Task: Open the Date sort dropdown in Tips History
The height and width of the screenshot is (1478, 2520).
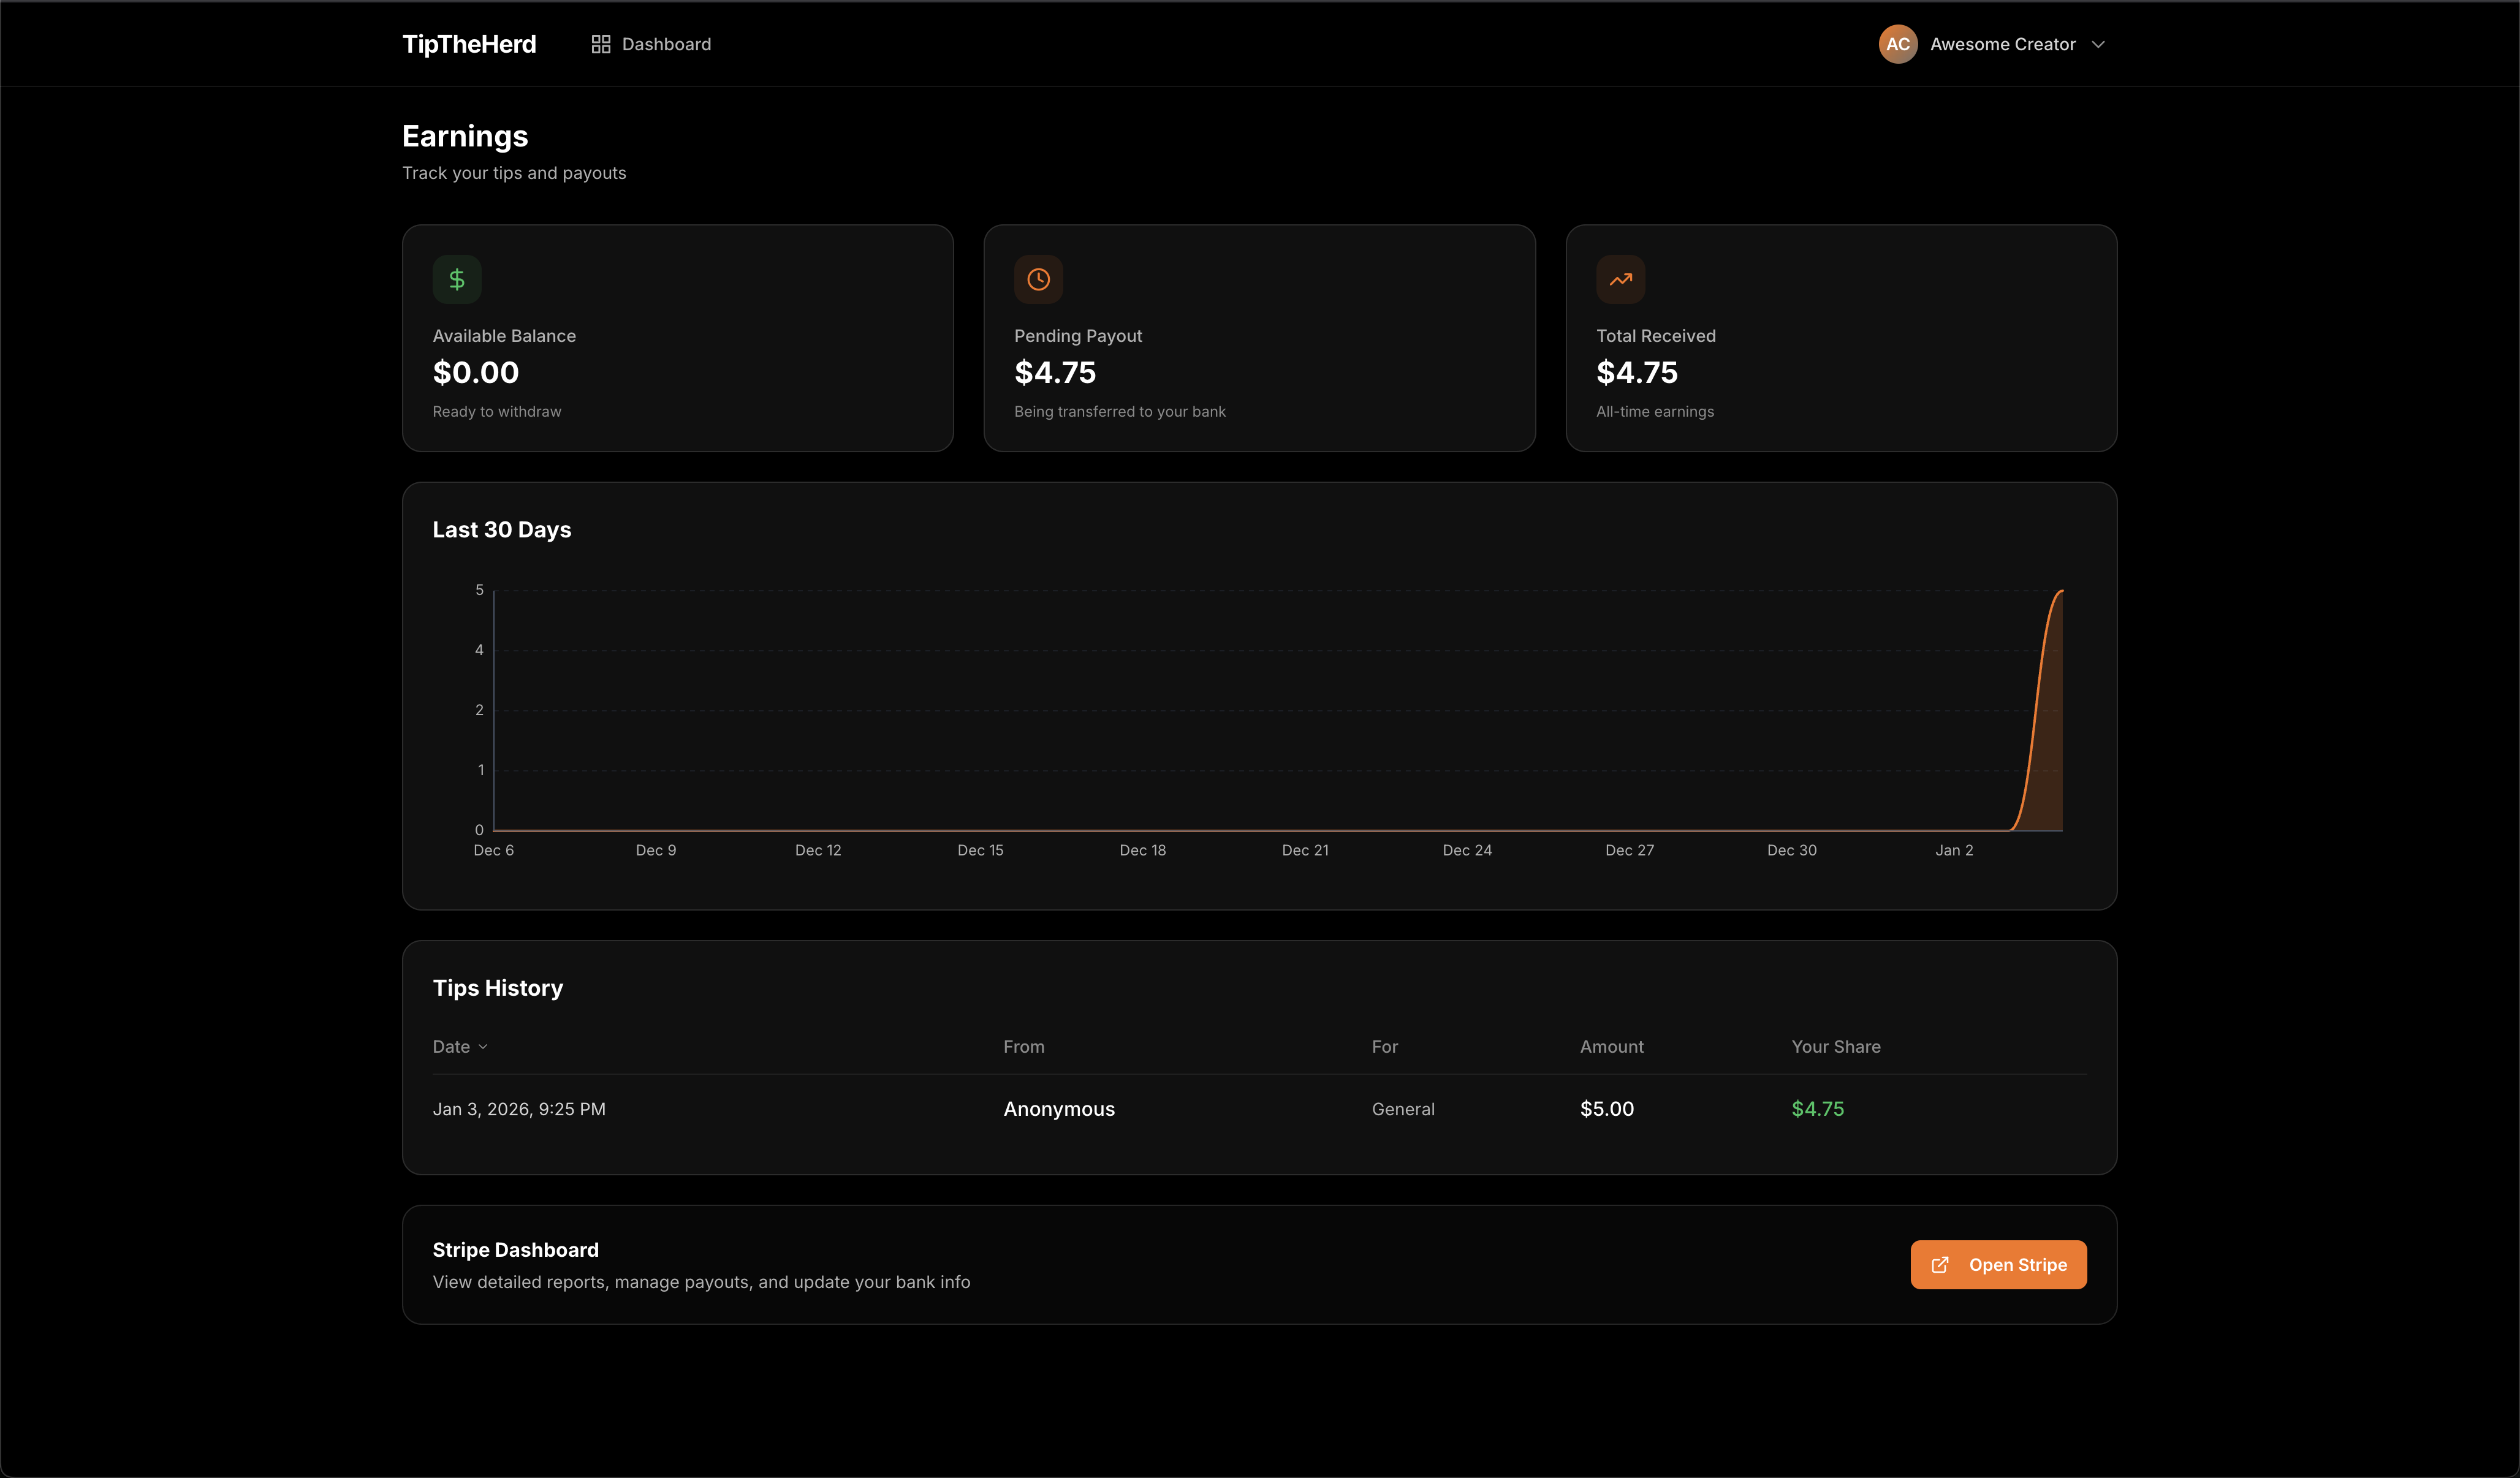Action: (x=459, y=1046)
